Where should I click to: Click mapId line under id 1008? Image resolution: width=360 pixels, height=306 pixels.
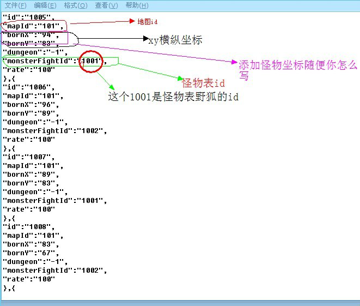coord(33,236)
